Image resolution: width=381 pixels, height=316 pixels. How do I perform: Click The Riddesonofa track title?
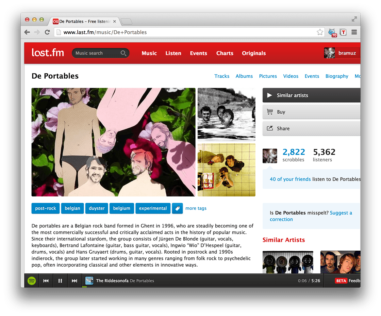point(112,281)
